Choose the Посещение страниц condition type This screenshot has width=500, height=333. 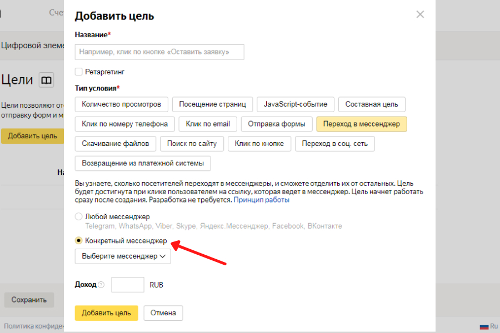(212, 104)
